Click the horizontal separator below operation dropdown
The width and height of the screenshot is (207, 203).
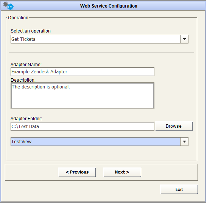point(101,53)
